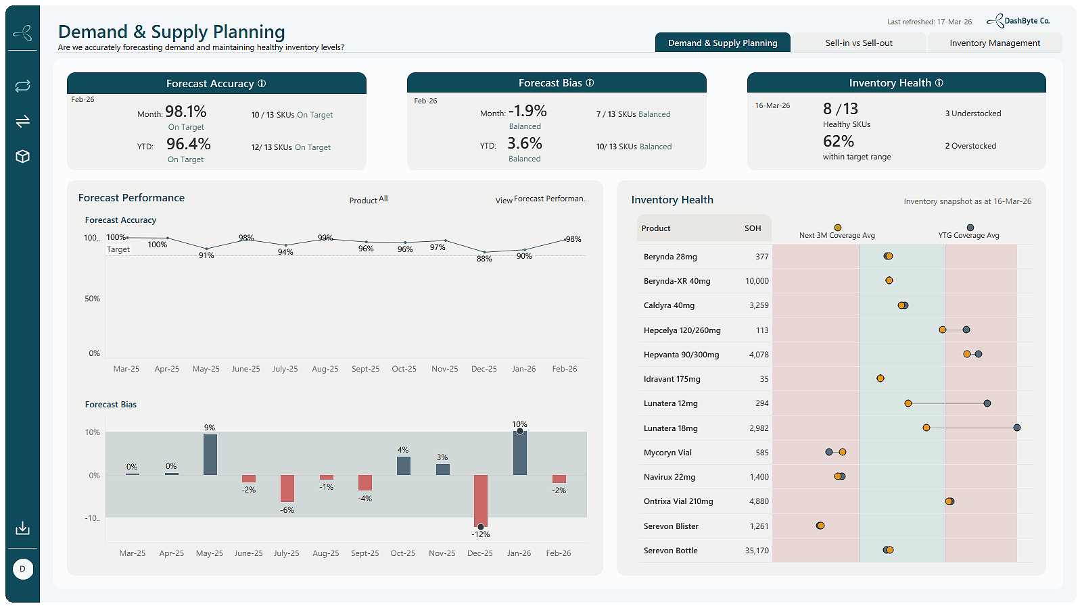Click the Next 3M Coverage Avg legend dot

coord(838,228)
